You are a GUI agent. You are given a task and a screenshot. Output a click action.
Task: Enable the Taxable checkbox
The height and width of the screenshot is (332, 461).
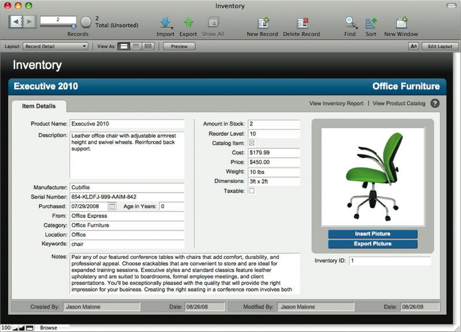251,191
